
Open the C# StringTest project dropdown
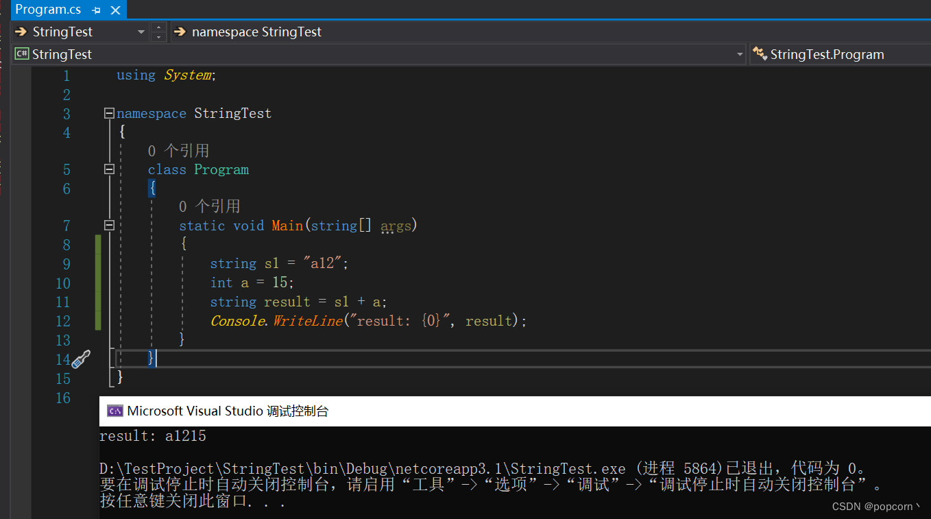point(740,54)
